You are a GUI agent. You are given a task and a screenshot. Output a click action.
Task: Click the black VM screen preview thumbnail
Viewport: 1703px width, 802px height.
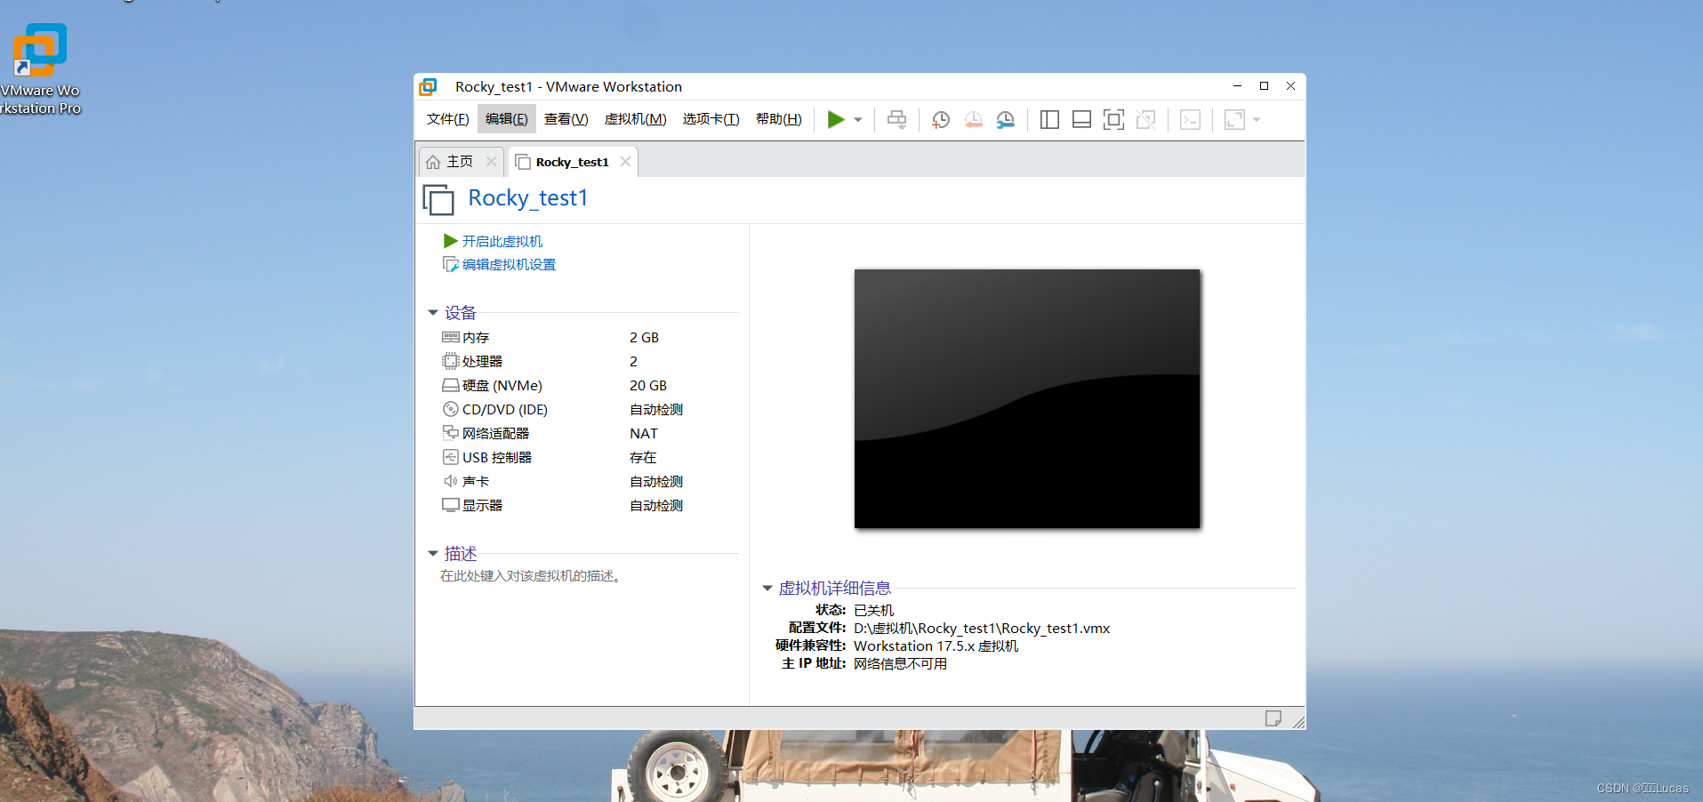[x=1027, y=398]
